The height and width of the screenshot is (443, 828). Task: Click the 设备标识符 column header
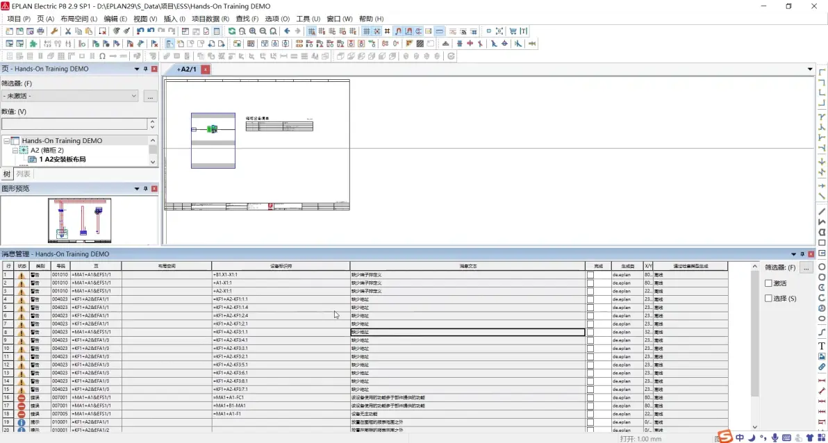click(x=281, y=266)
